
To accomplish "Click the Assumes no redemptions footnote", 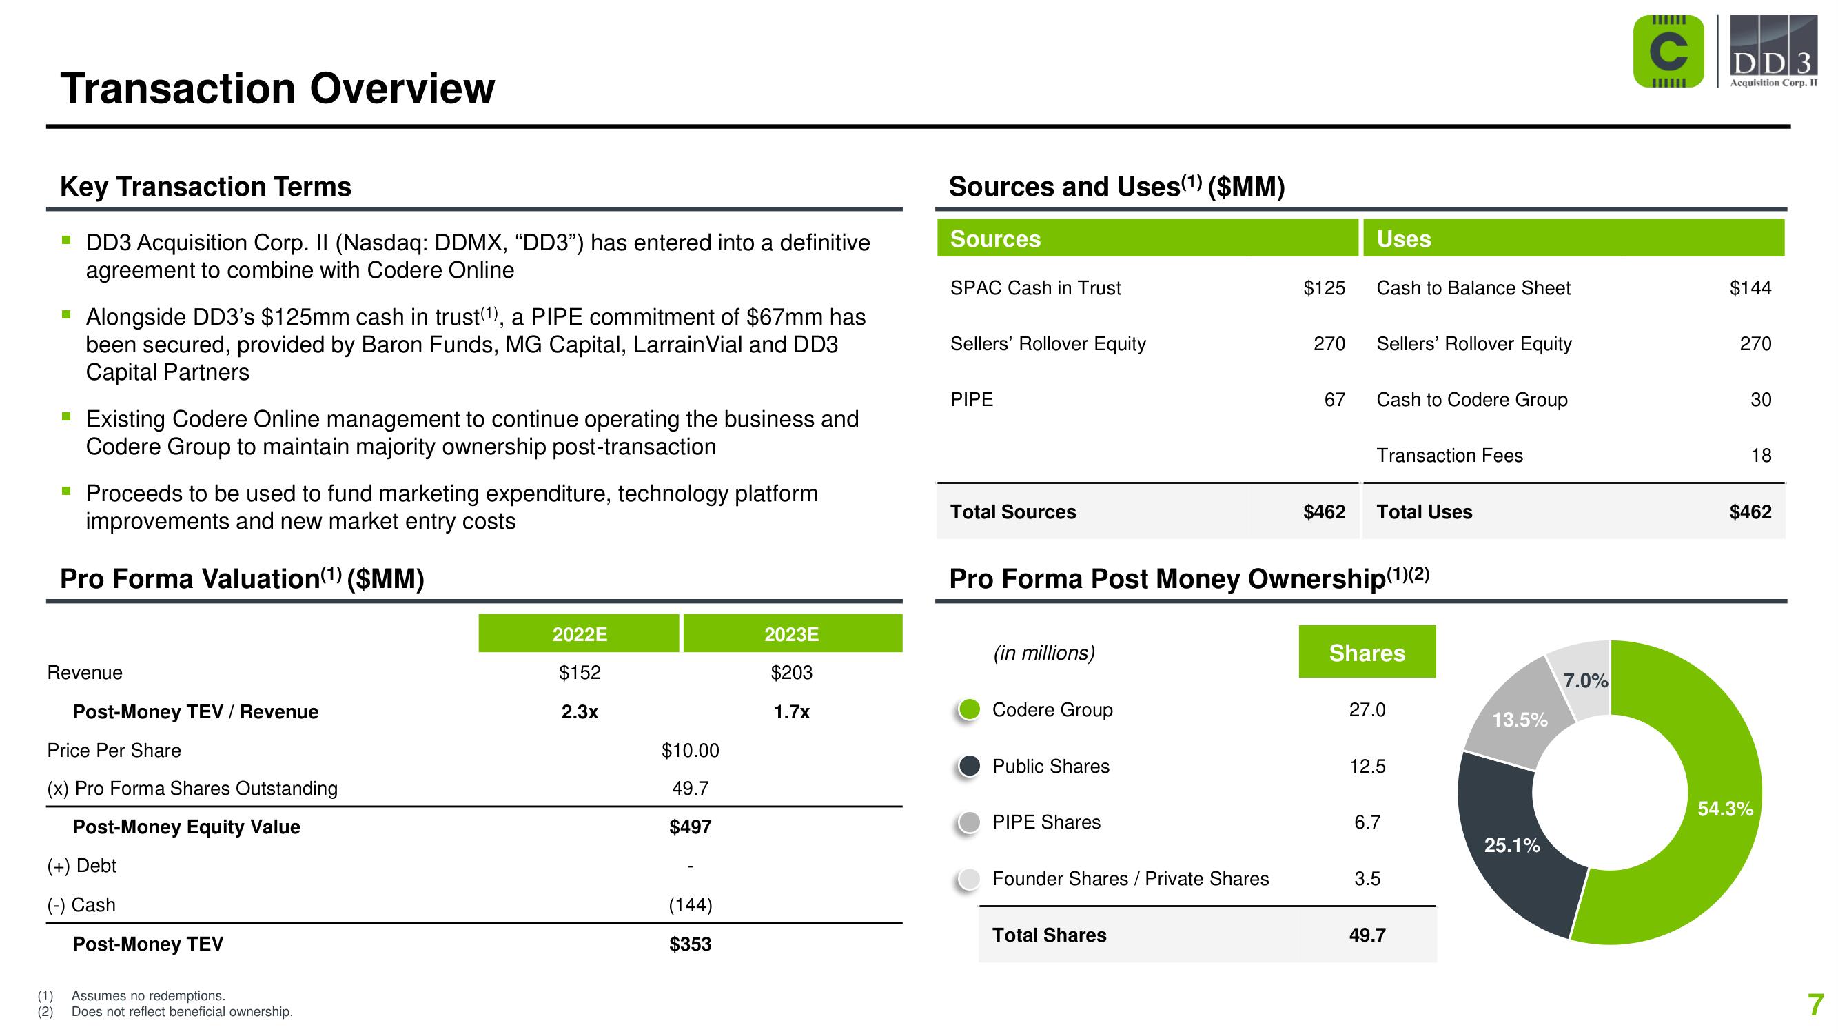I will pyautogui.click(x=148, y=995).
